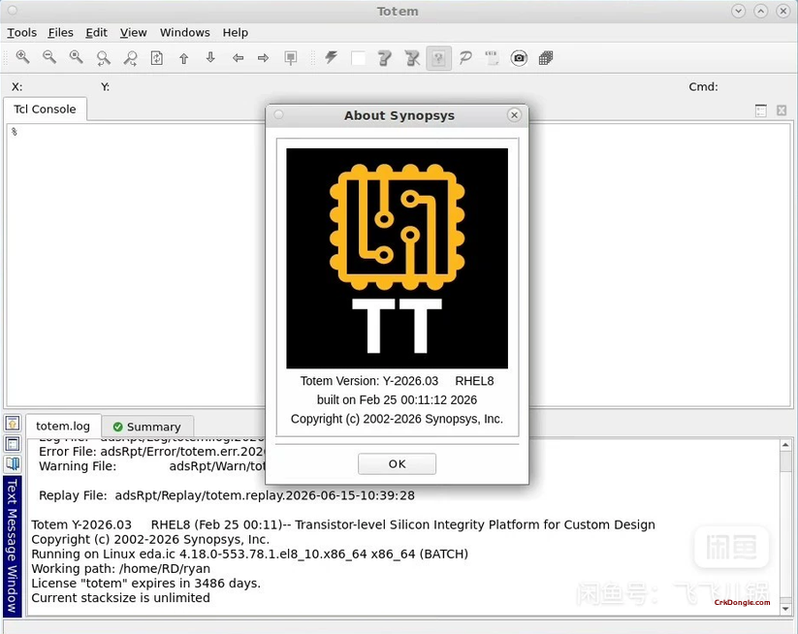
Task: Pan right with the right arrow icon
Action: (263, 58)
